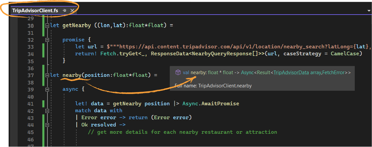Click 'Full name: TripAdvisorClient.nearby' in tooltip
Screen dimensions: 372x147
tap(213, 86)
